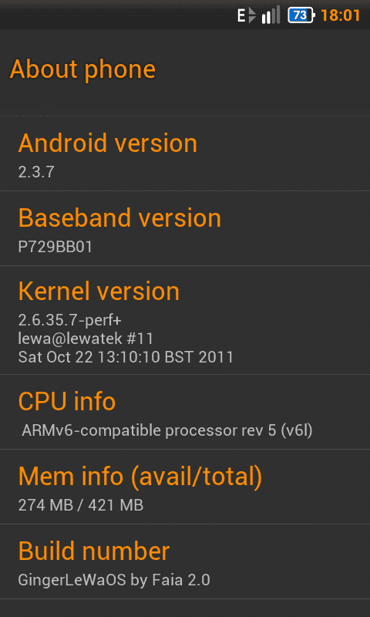The image size is (370, 617).
Task: Tap the battery indicator showing 73
Action: 301,15
